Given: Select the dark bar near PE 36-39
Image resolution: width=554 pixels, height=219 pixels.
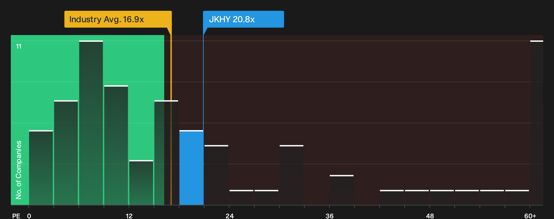Looking at the screenshot, I should [x=342, y=190].
